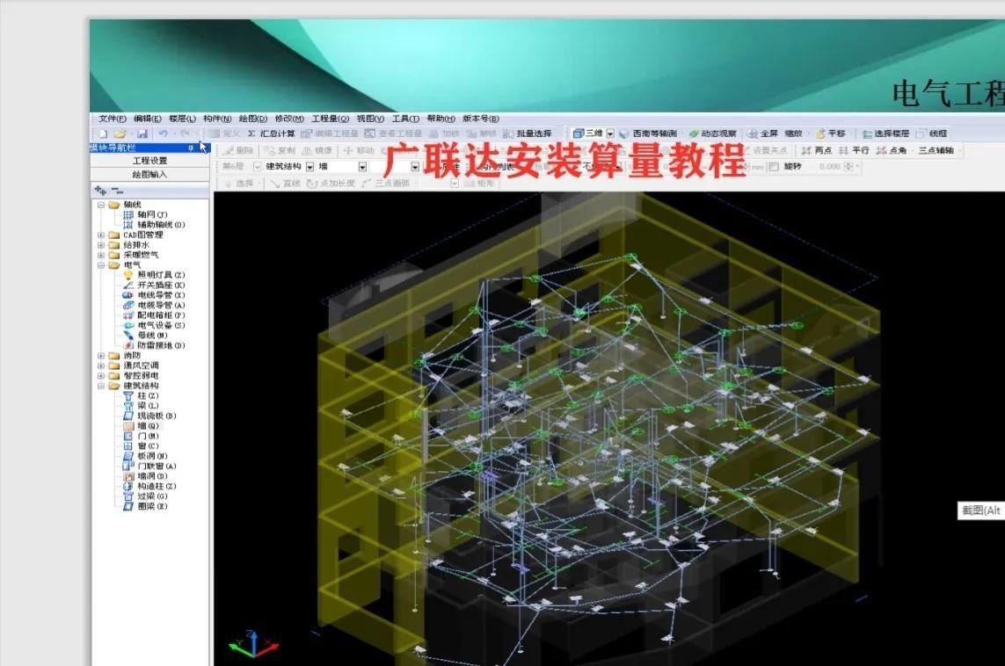This screenshot has width=1005, height=666.
Task: Open the 视图(V) menu
Action: (x=370, y=119)
